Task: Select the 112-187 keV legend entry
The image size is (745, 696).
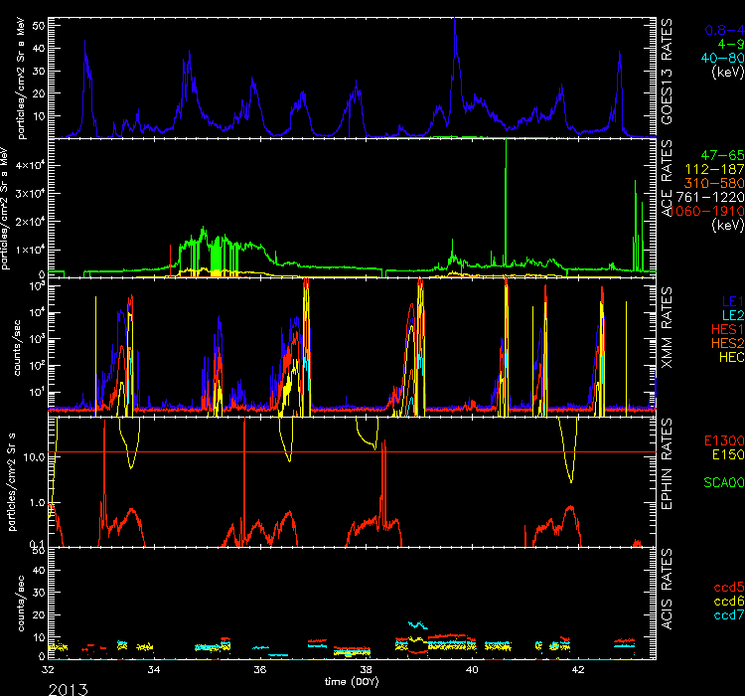Action: [x=714, y=170]
